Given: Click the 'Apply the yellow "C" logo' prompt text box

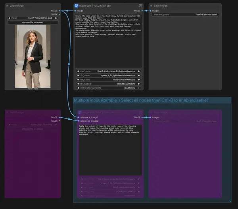Looking at the screenshot, I should pos(110,150).
